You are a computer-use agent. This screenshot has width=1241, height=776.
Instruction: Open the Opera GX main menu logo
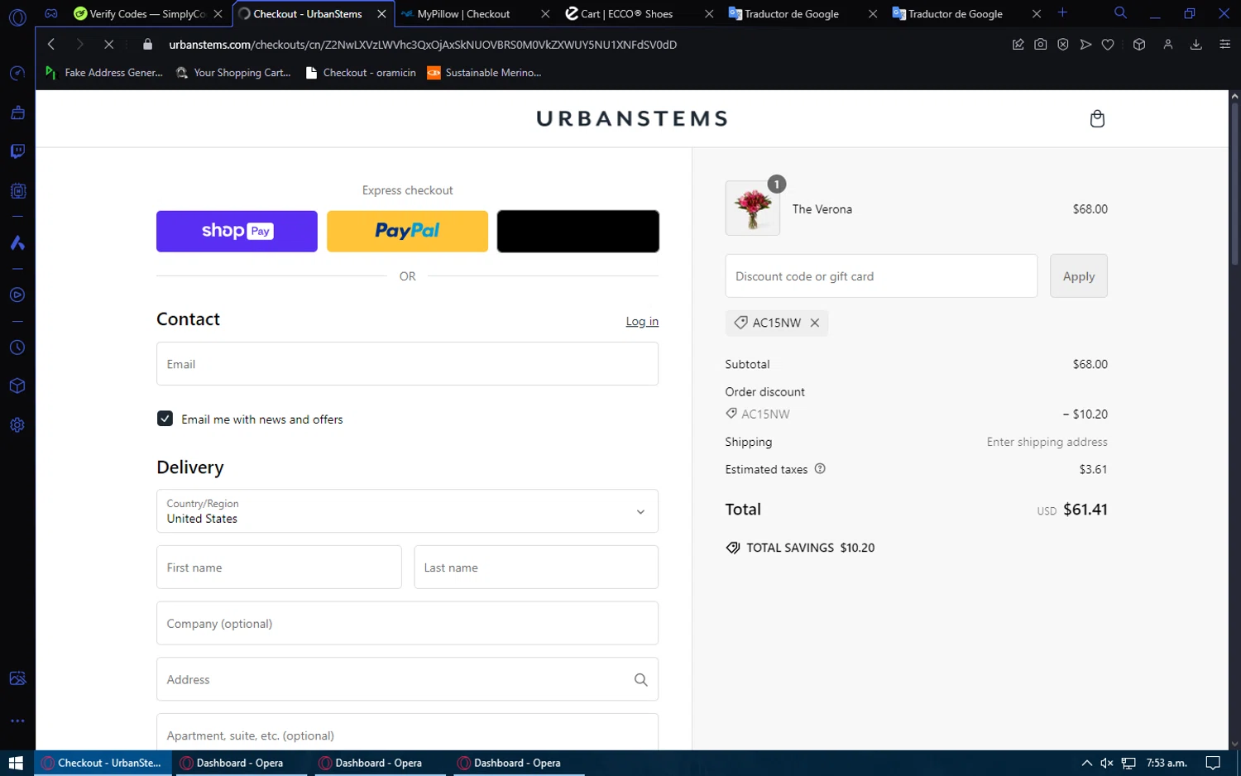click(17, 17)
